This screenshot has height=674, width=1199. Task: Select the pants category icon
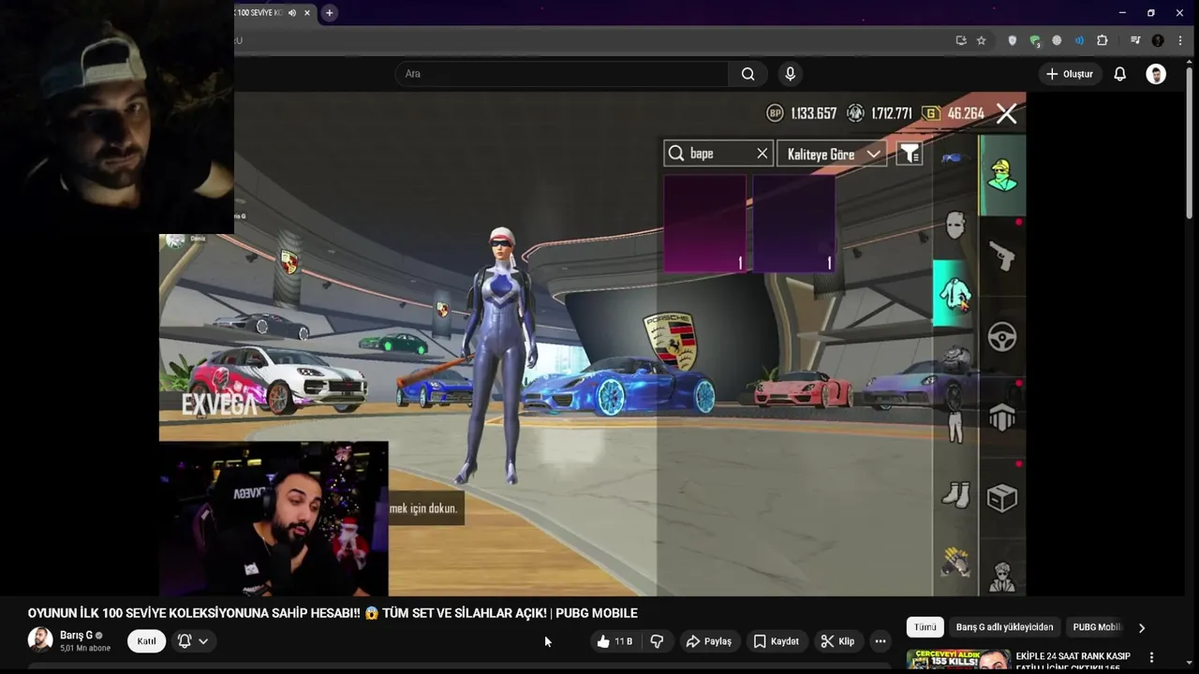[955, 427]
